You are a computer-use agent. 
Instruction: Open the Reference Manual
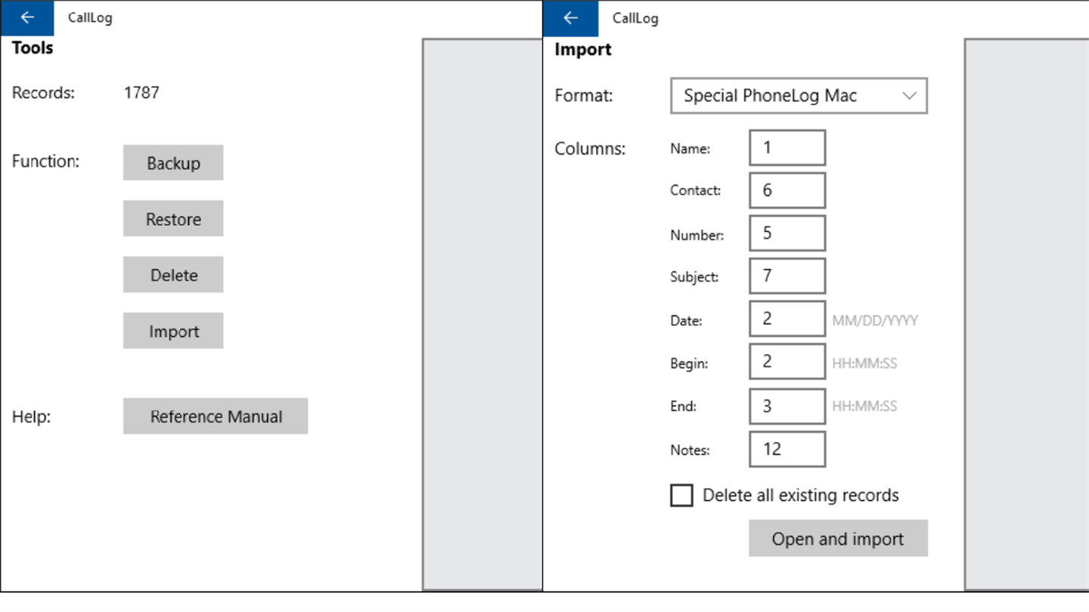[x=216, y=416]
